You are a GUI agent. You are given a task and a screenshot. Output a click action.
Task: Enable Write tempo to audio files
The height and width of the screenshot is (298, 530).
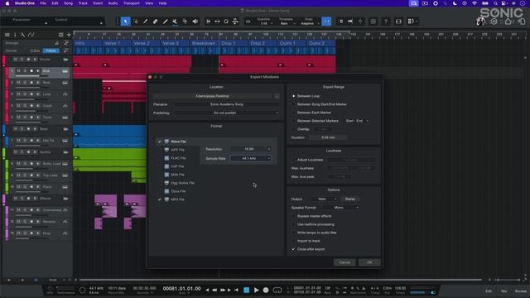coord(293,233)
